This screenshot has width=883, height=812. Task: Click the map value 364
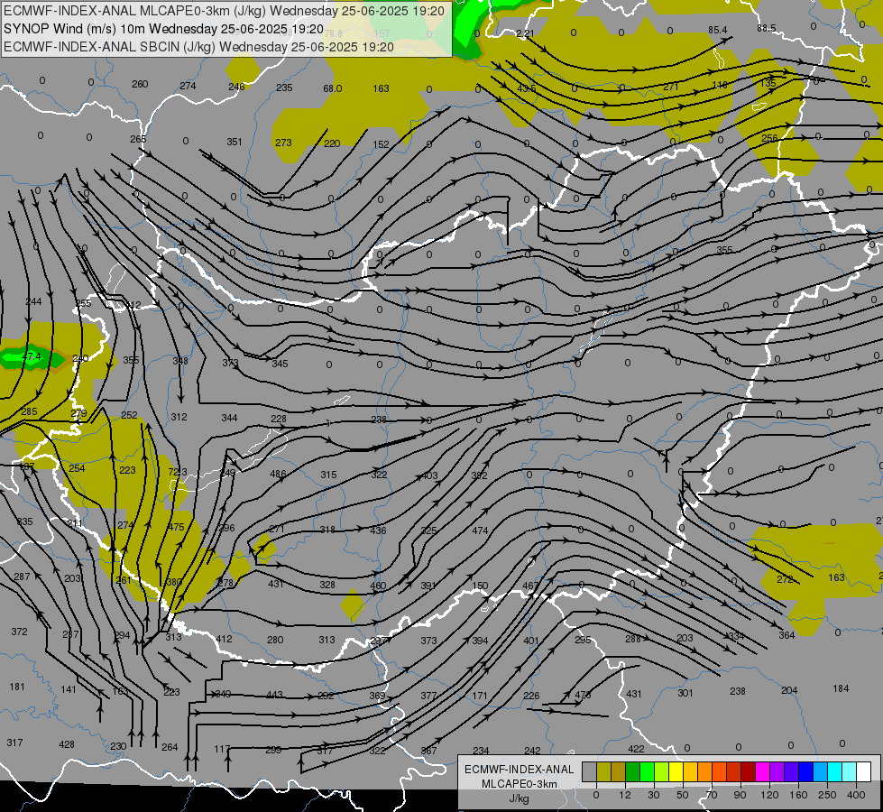coord(786,636)
